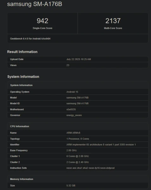Screen dimensions: 151x190
Task: Select memory size value 5.32 GB
Action: [71, 186]
